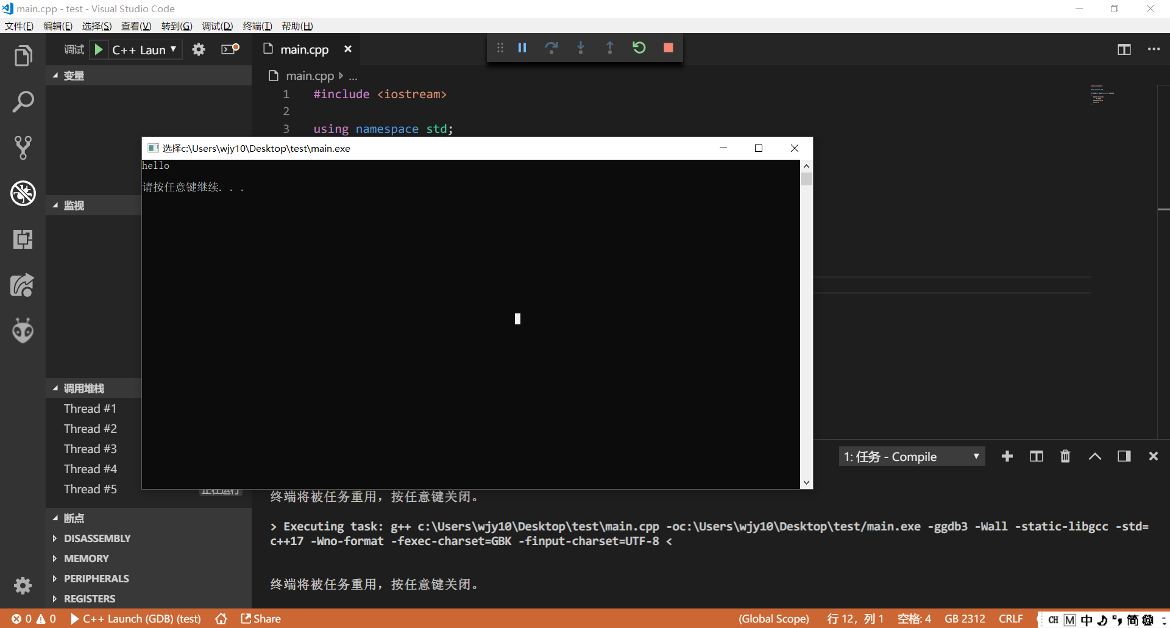
Task: Expand the PERIPHERALS section
Action: coord(149,579)
